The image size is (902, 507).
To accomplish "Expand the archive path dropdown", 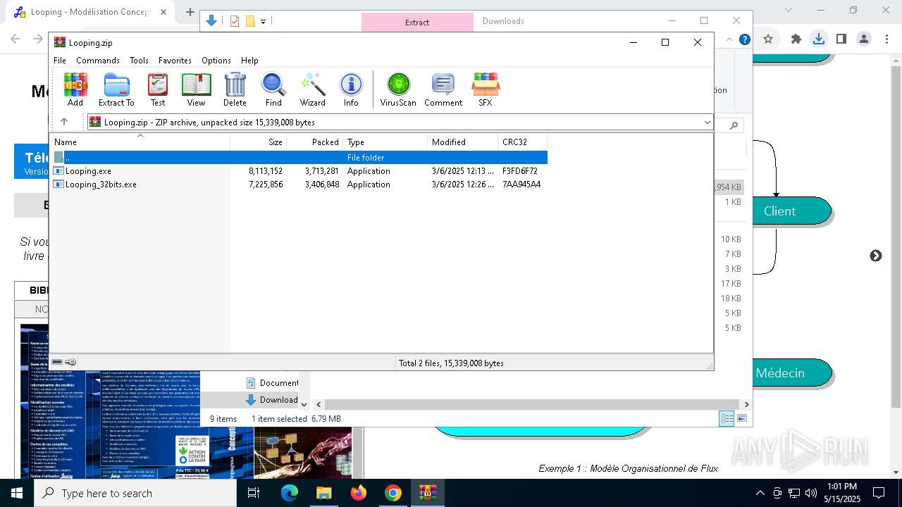I will 707,123.
